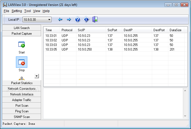Click the blue forward arrow icon

pos(69,20)
